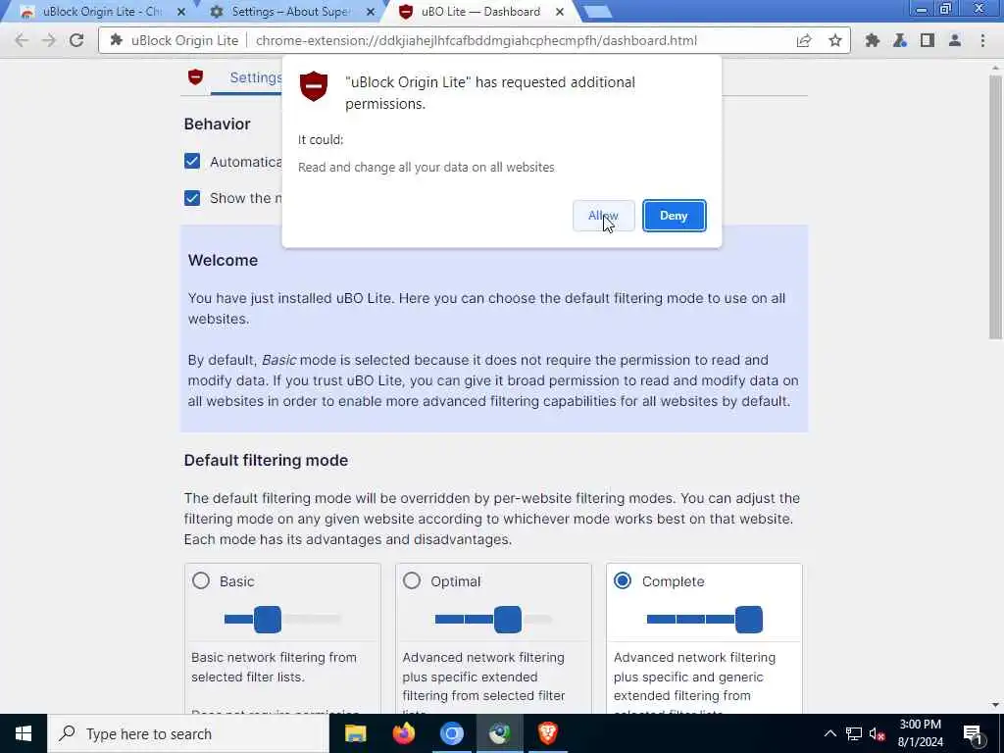Open the Settings tab in dashboard
This screenshot has height=753, width=1004.
tap(256, 77)
